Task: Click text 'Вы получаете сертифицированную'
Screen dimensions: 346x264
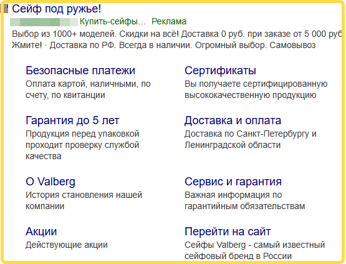Action: coord(256,84)
